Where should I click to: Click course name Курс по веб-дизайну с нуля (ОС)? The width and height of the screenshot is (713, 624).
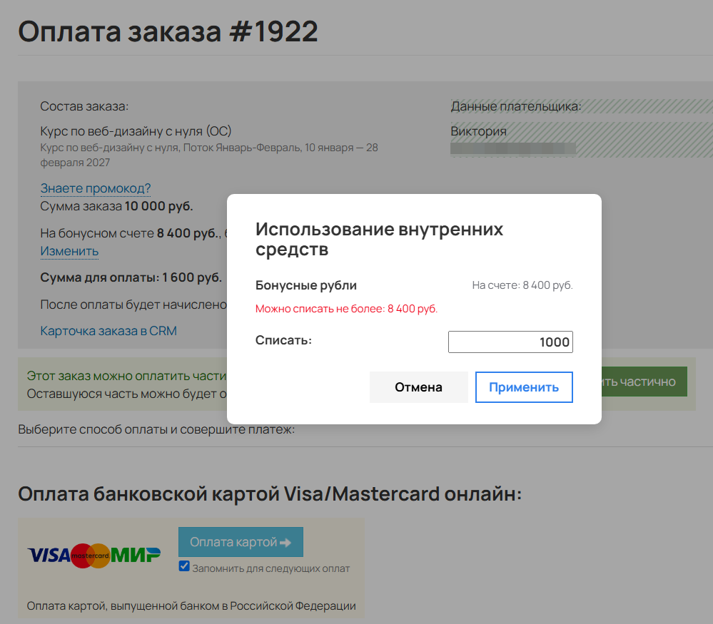(x=136, y=131)
